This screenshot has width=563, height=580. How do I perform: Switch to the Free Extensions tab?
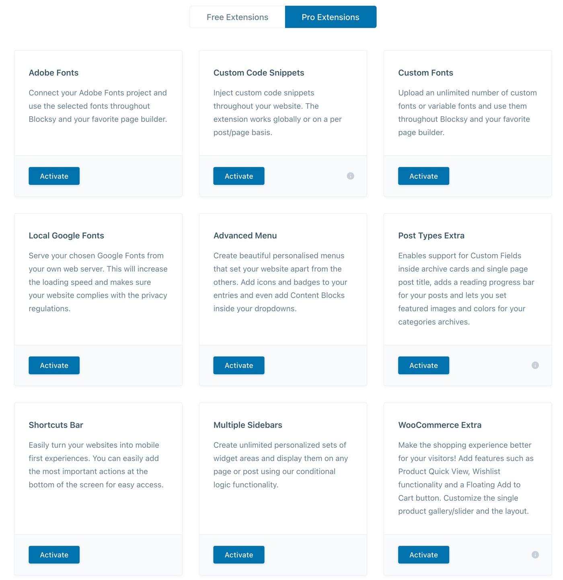(237, 17)
